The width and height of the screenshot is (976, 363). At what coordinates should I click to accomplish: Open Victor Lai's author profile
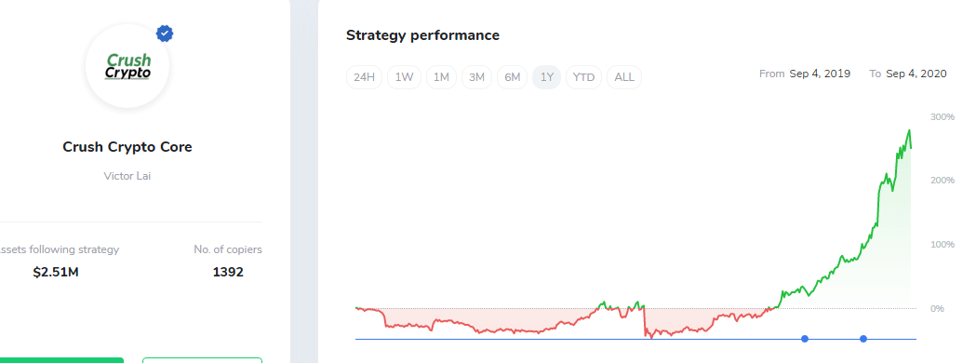[x=127, y=176]
